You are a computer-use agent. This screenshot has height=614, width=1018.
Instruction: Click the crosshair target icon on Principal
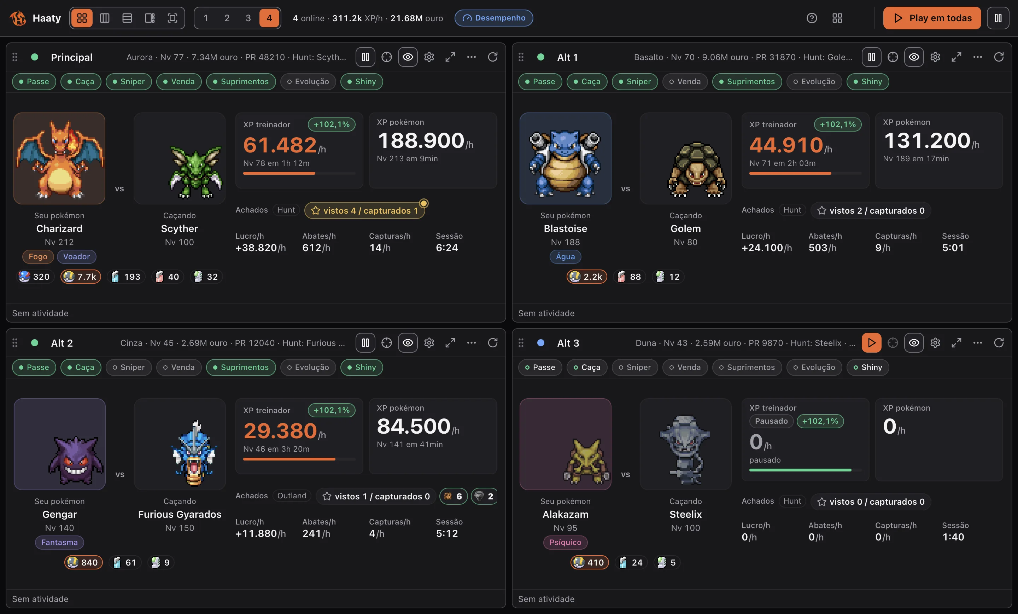pos(387,57)
